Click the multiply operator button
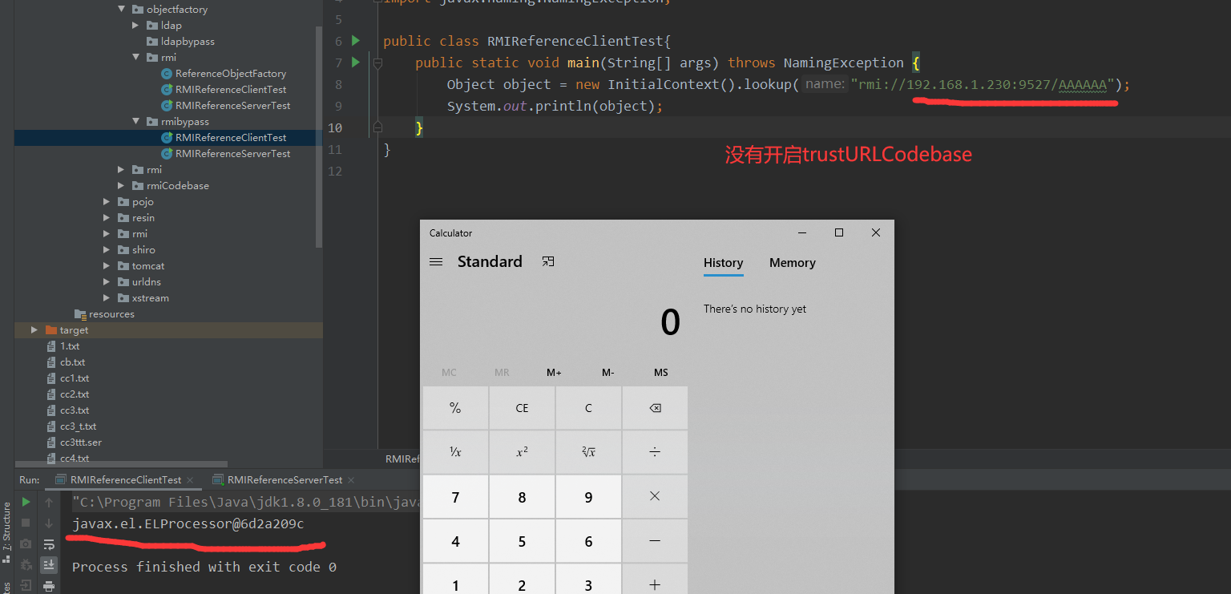 655,497
